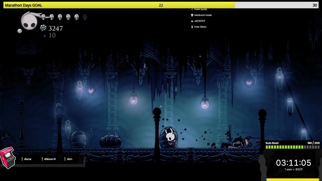The width and height of the screenshot is (322, 181).
Task: Click the "Sub Goal" label
Action: tap(272, 143)
